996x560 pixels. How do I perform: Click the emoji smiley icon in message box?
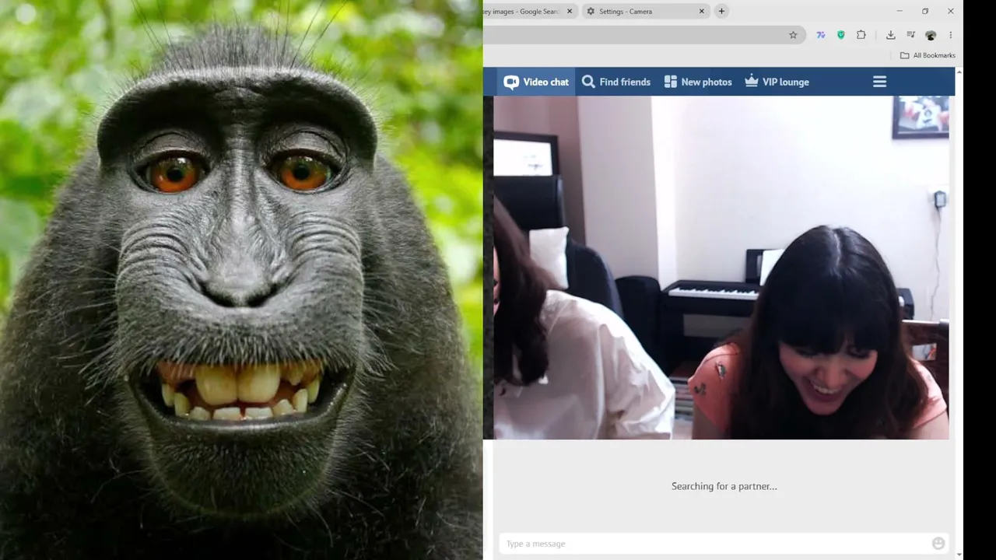tap(938, 544)
